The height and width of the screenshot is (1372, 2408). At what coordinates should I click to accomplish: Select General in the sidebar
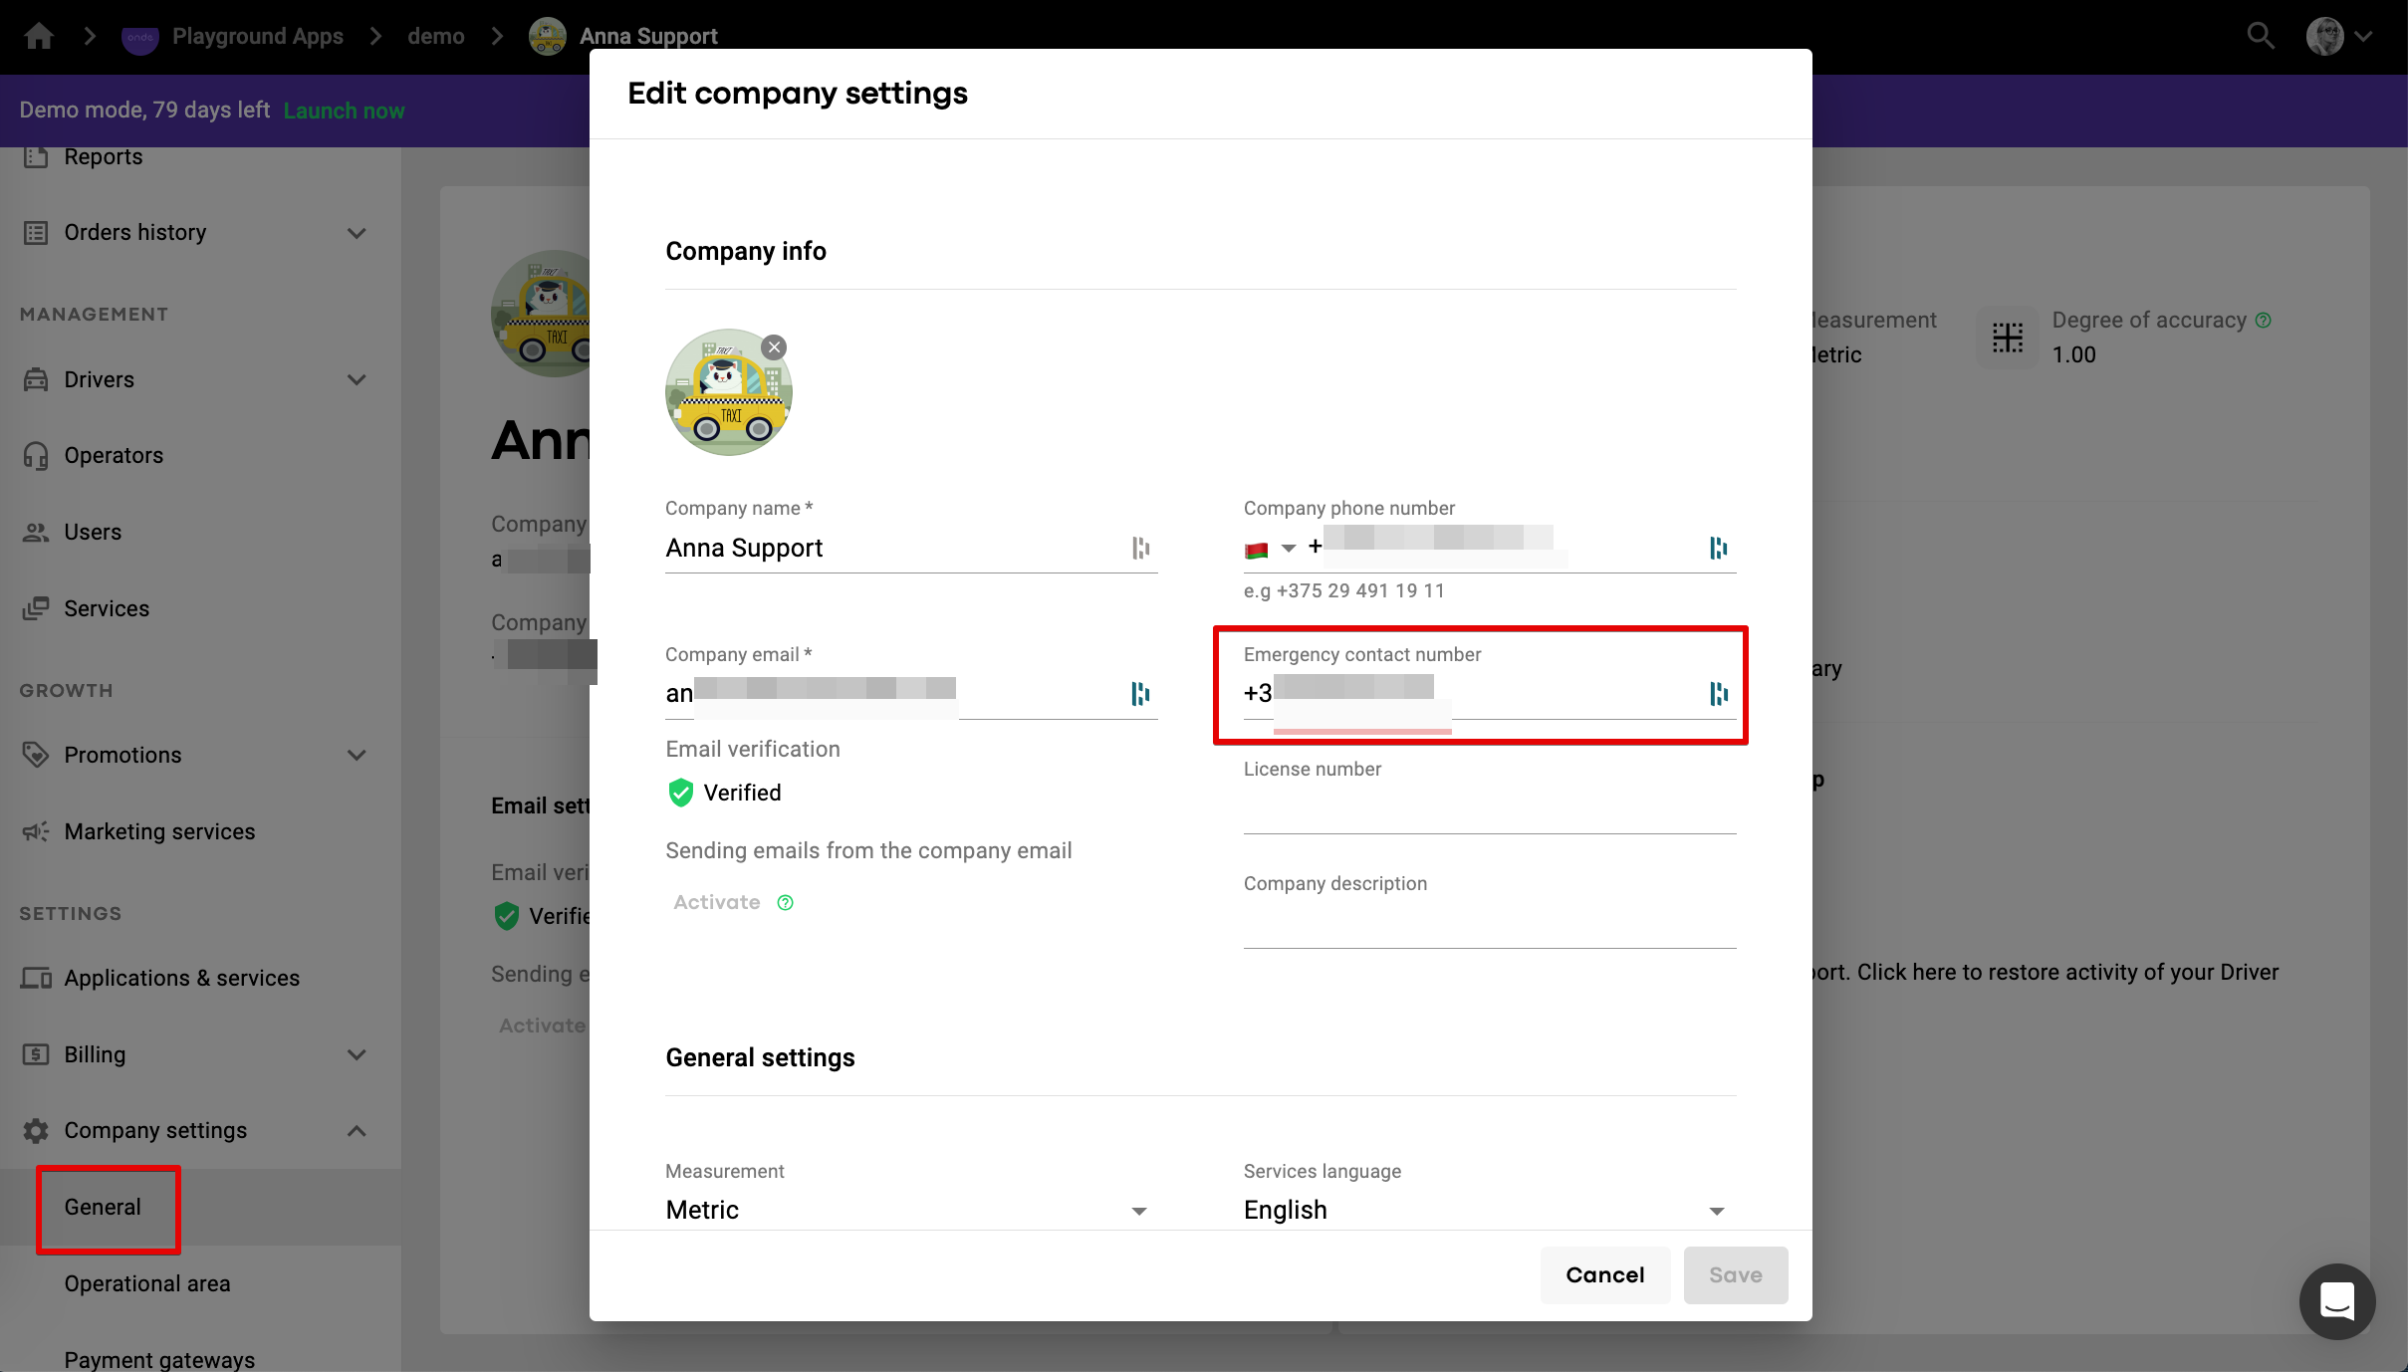pyautogui.click(x=103, y=1207)
